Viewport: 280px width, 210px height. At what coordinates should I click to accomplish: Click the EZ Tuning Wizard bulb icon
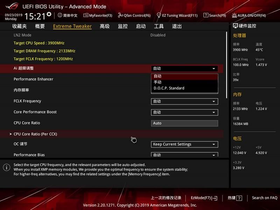coord(159,15)
